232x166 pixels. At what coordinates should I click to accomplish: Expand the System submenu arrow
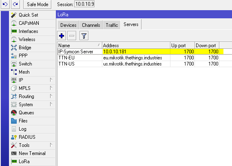(x=51, y=104)
